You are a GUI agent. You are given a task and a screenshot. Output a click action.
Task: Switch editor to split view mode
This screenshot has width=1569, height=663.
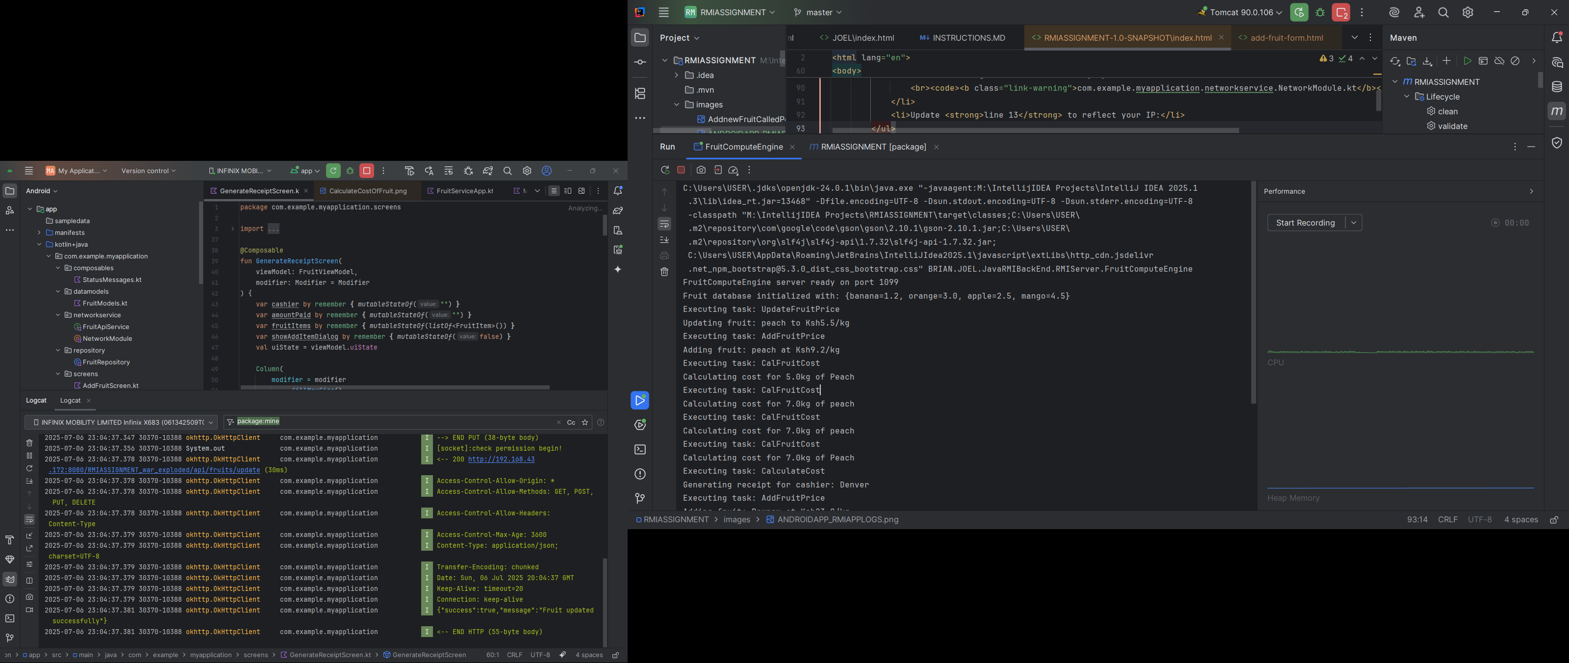point(568,191)
